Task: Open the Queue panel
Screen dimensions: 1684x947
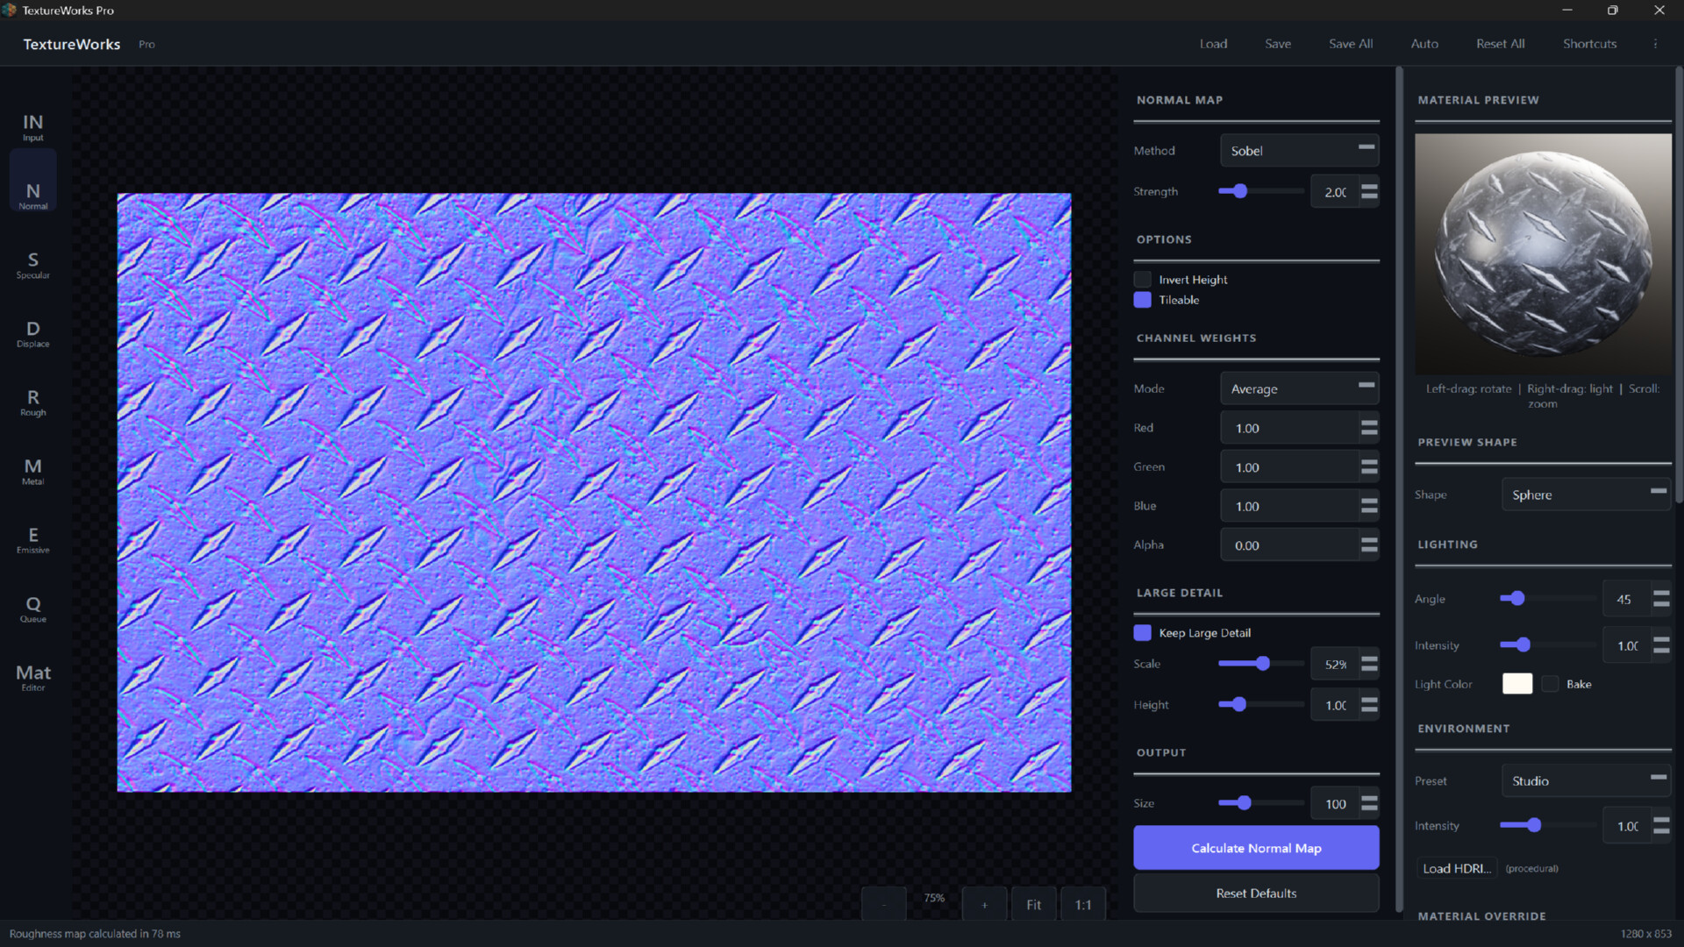Action: pyautogui.click(x=32, y=608)
